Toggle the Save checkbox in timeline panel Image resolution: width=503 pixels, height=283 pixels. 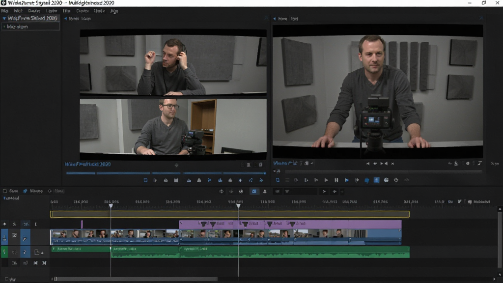(5, 191)
